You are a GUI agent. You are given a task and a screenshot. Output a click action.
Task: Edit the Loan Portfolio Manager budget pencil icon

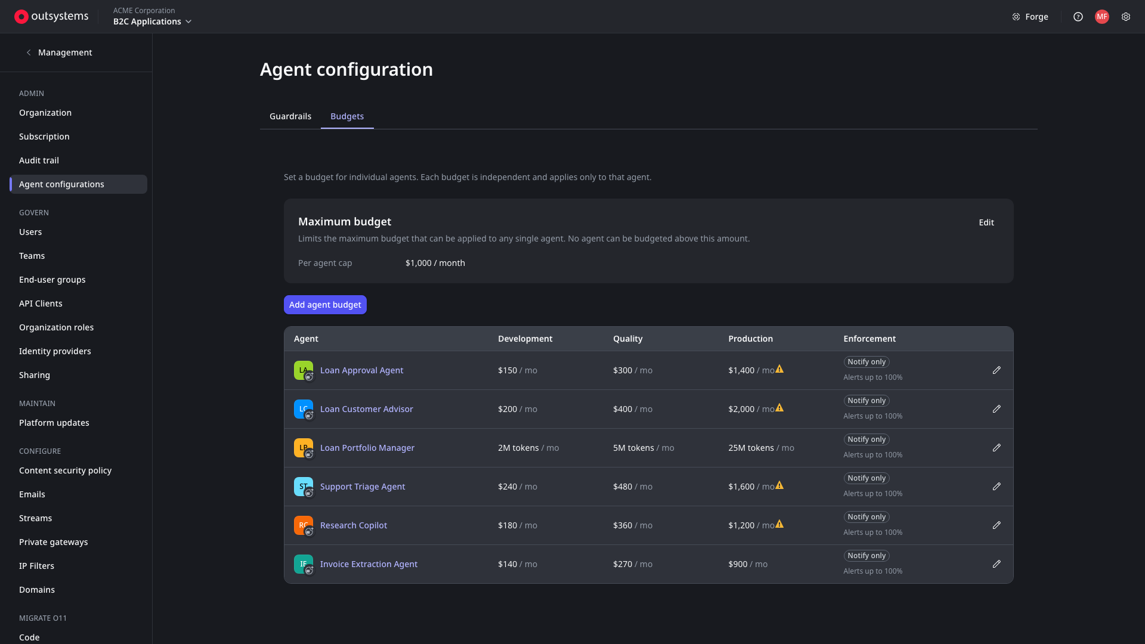point(997,448)
